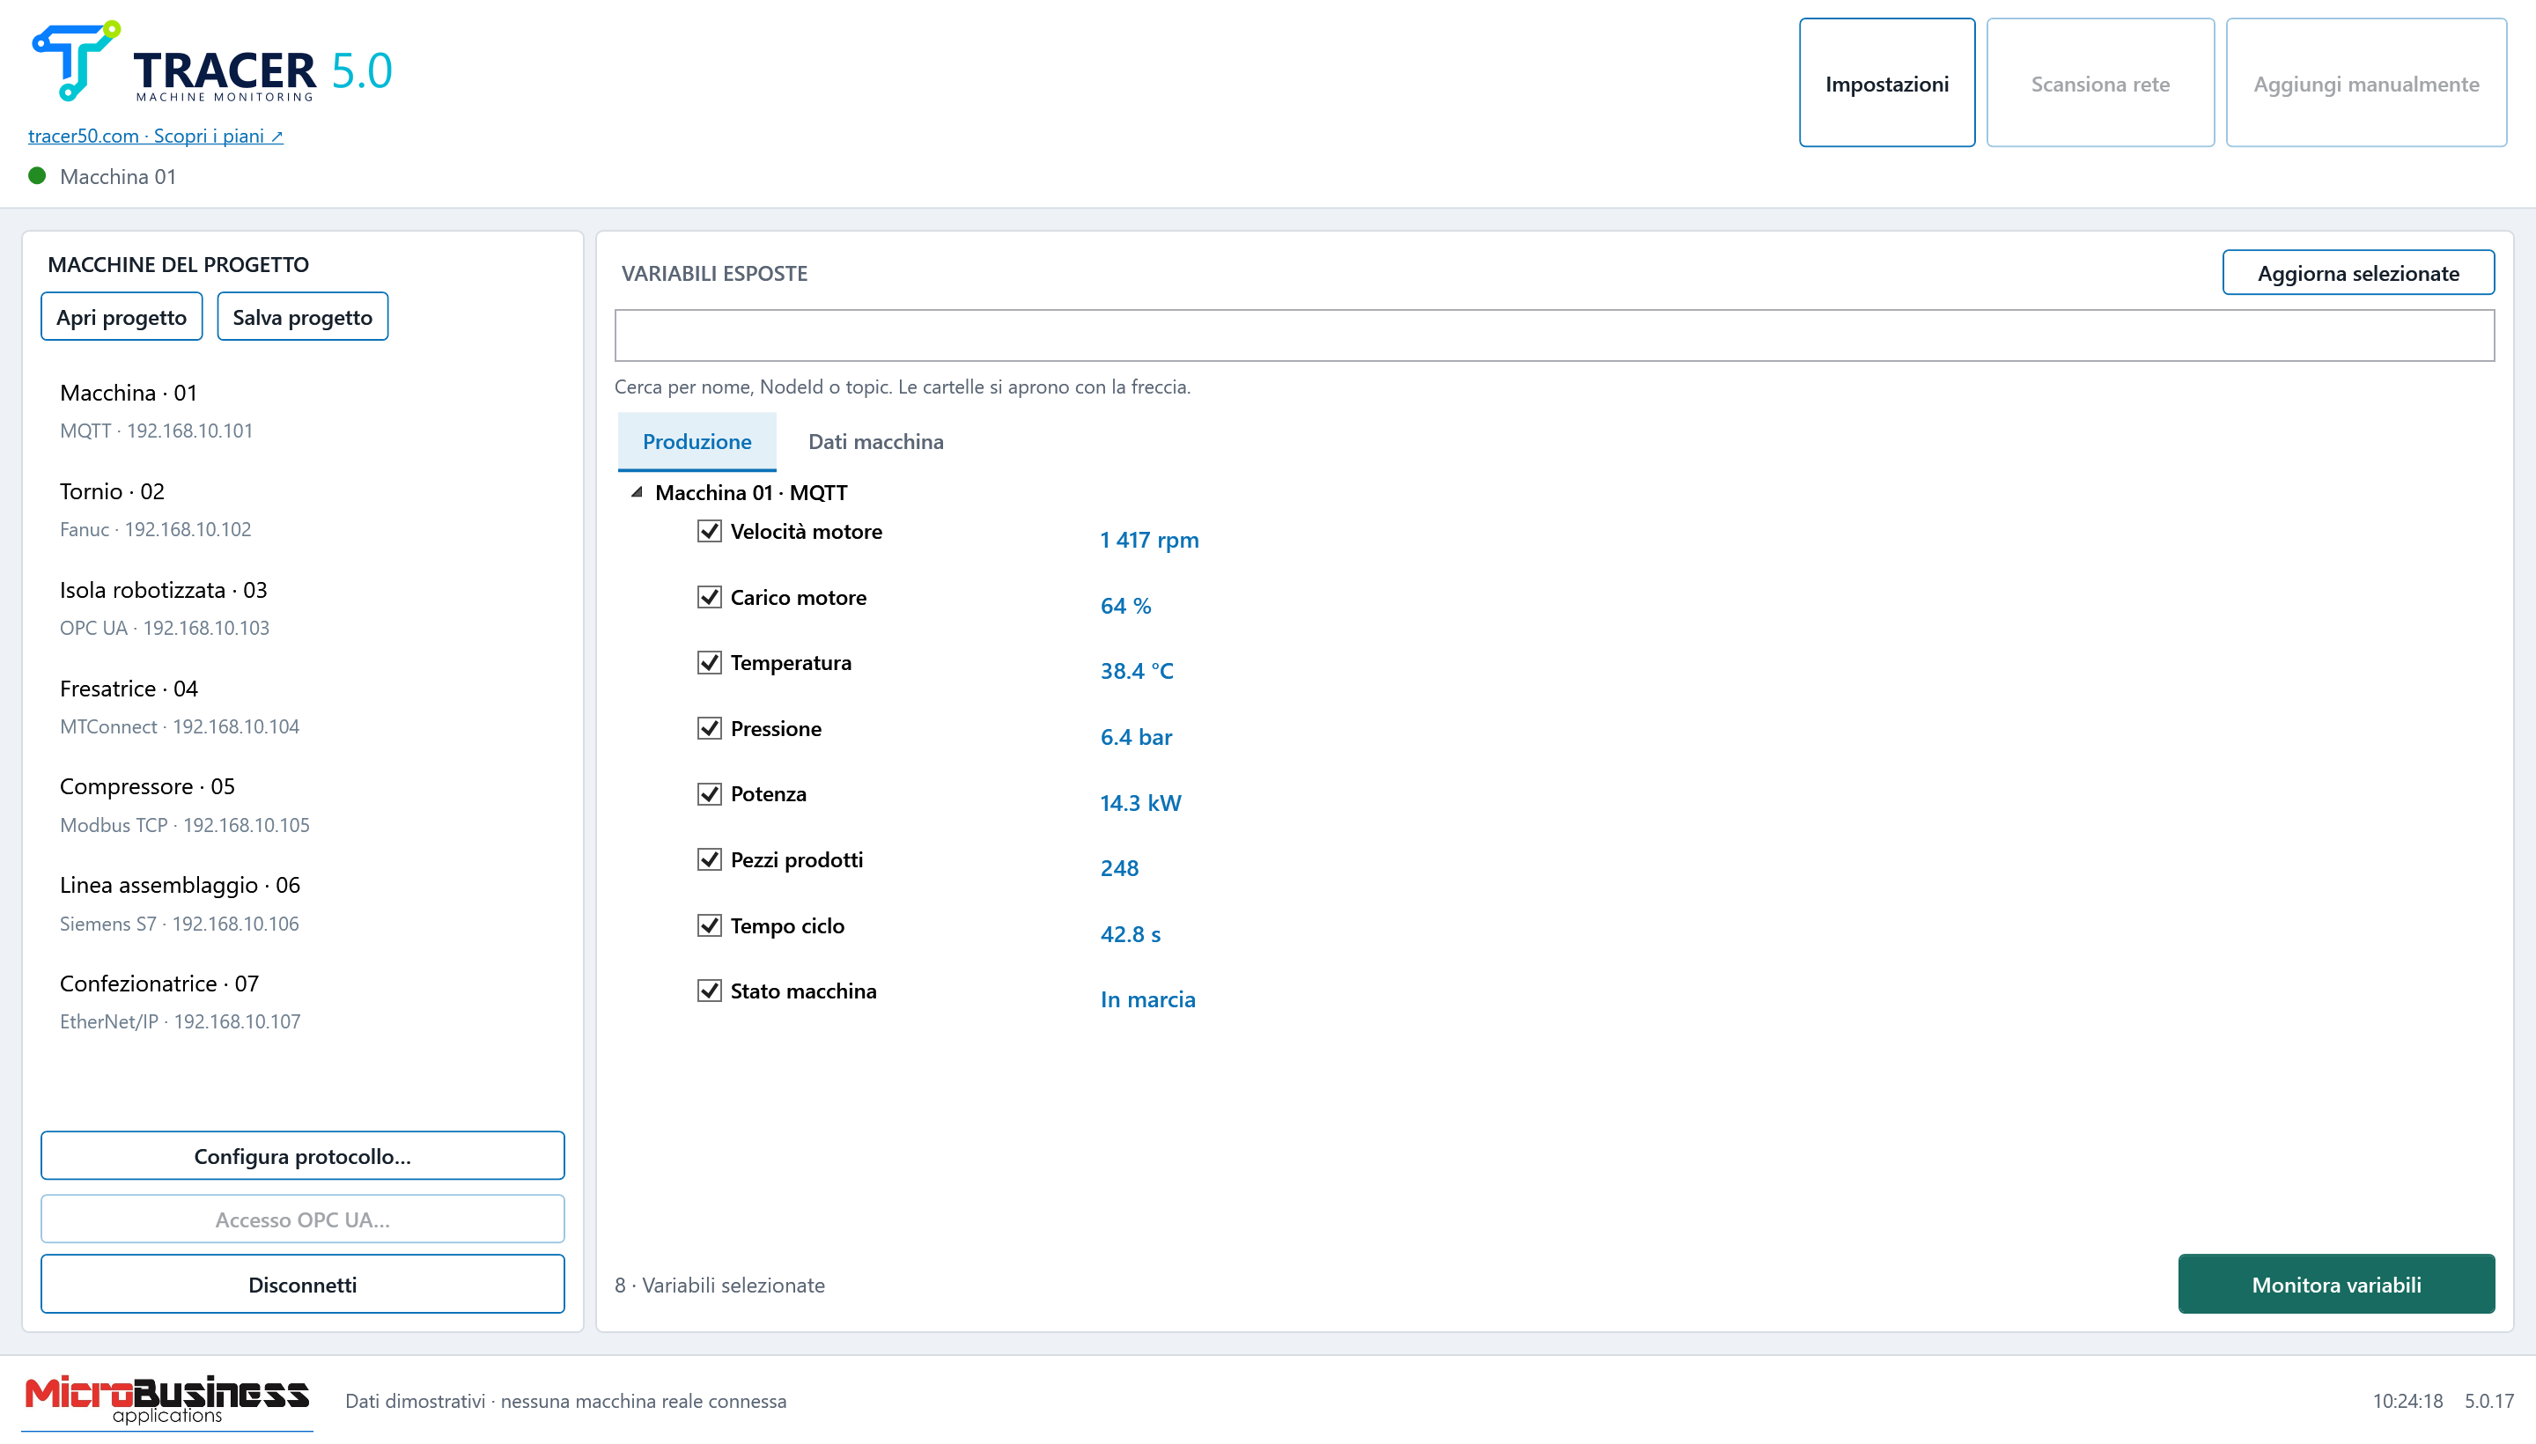Click the value 42.8 s

(x=1130, y=934)
